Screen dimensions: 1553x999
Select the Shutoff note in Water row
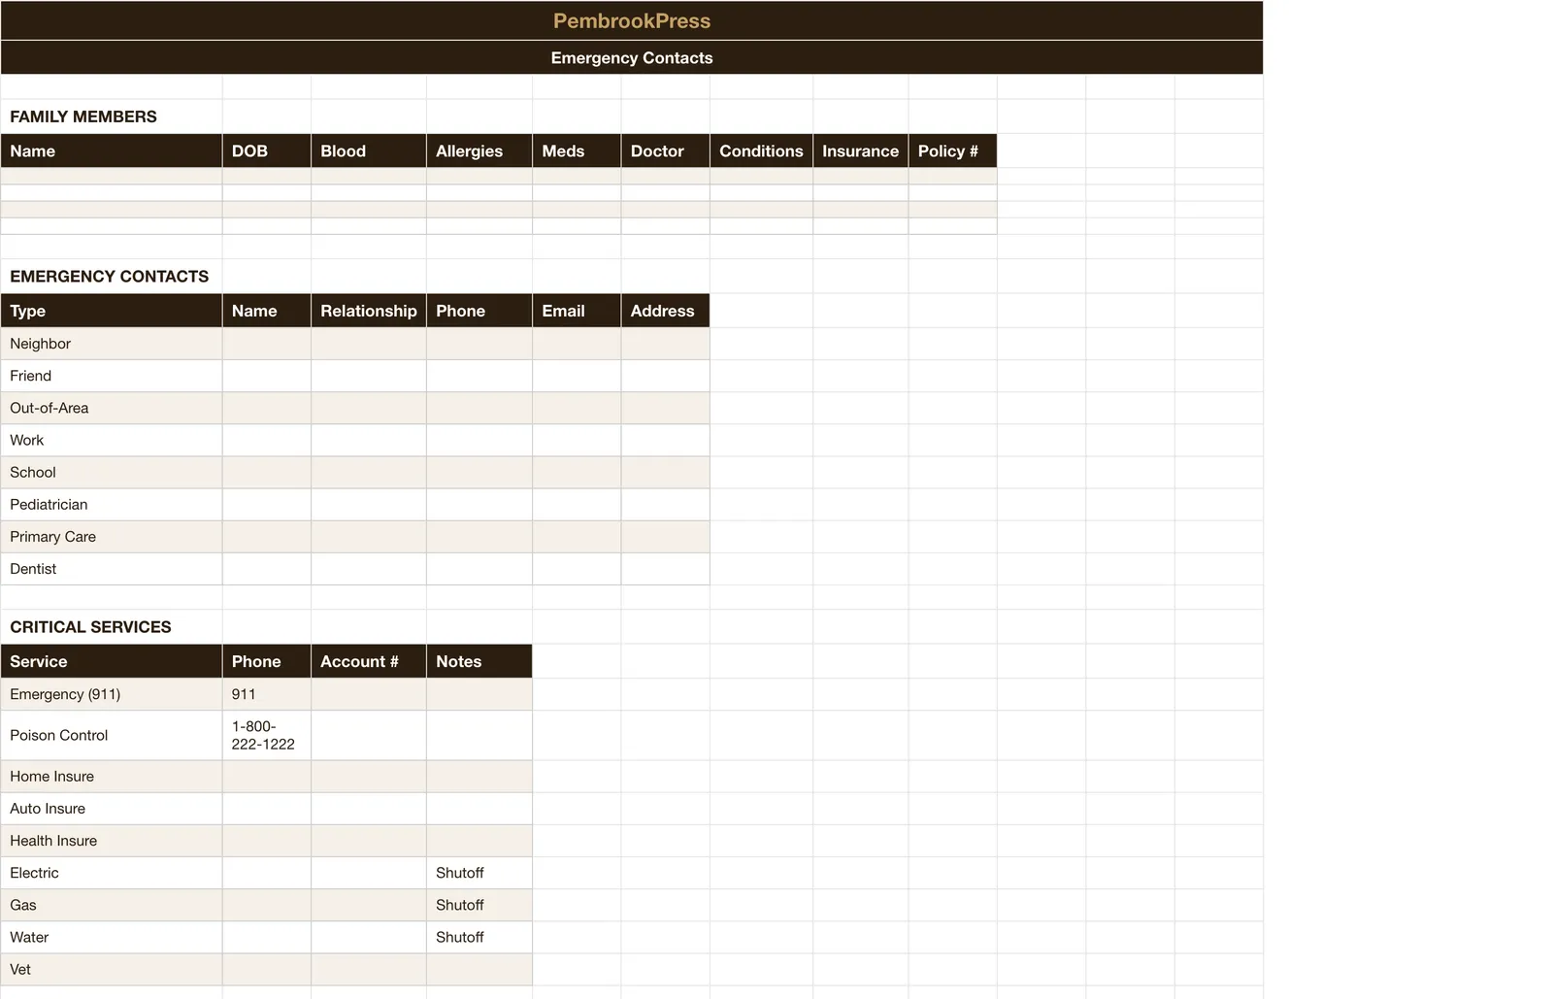pyautogui.click(x=479, y=936)
